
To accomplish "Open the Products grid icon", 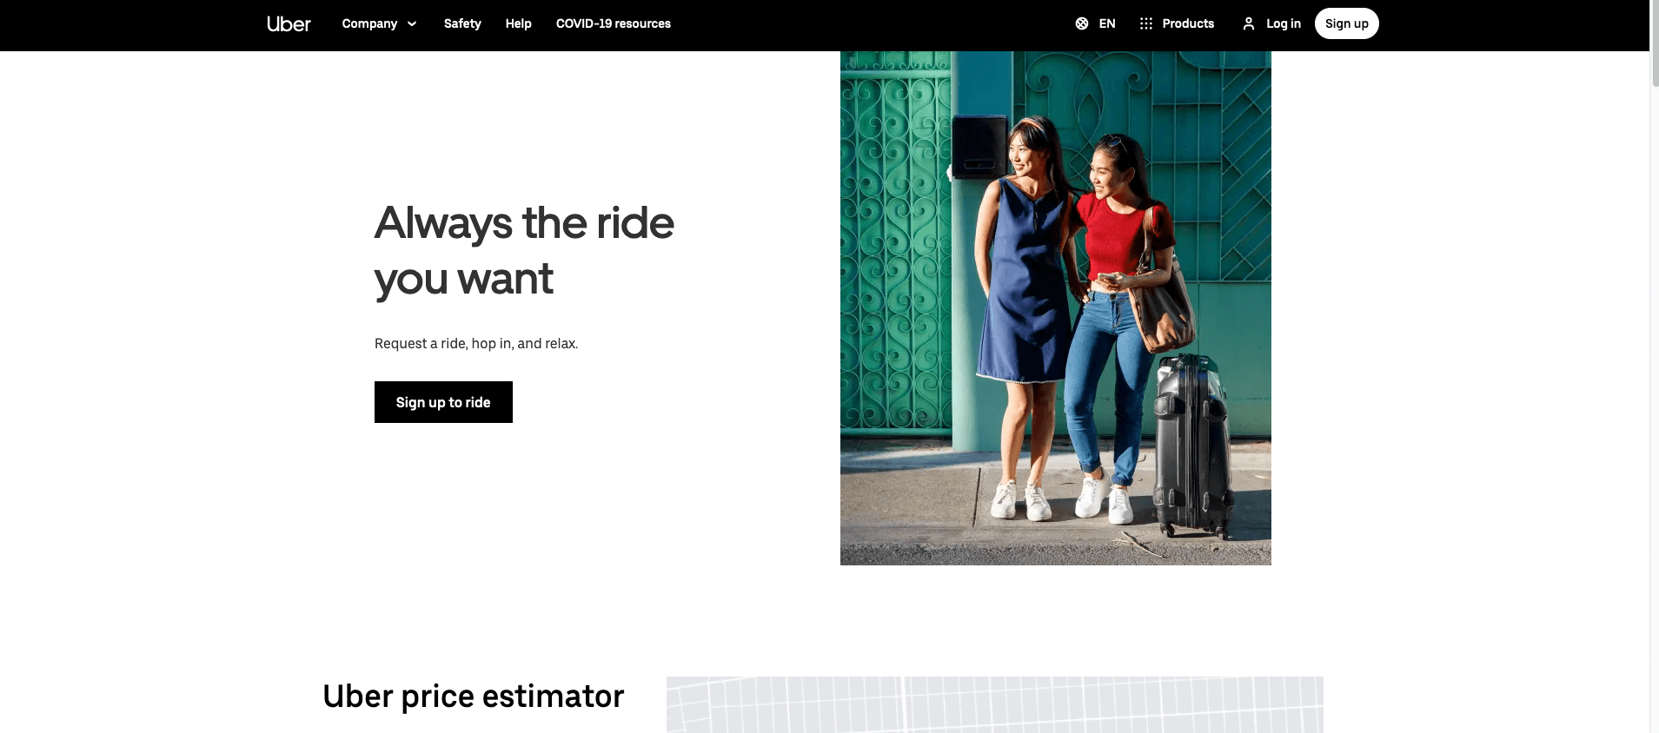I will tap(1146, 23).
